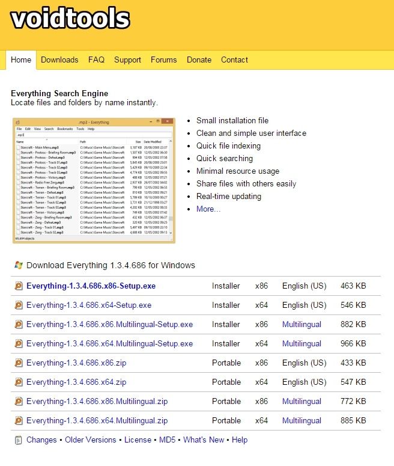Click Multilingual link in x86 installer row

pyautogui.click(x=302, y=325)
